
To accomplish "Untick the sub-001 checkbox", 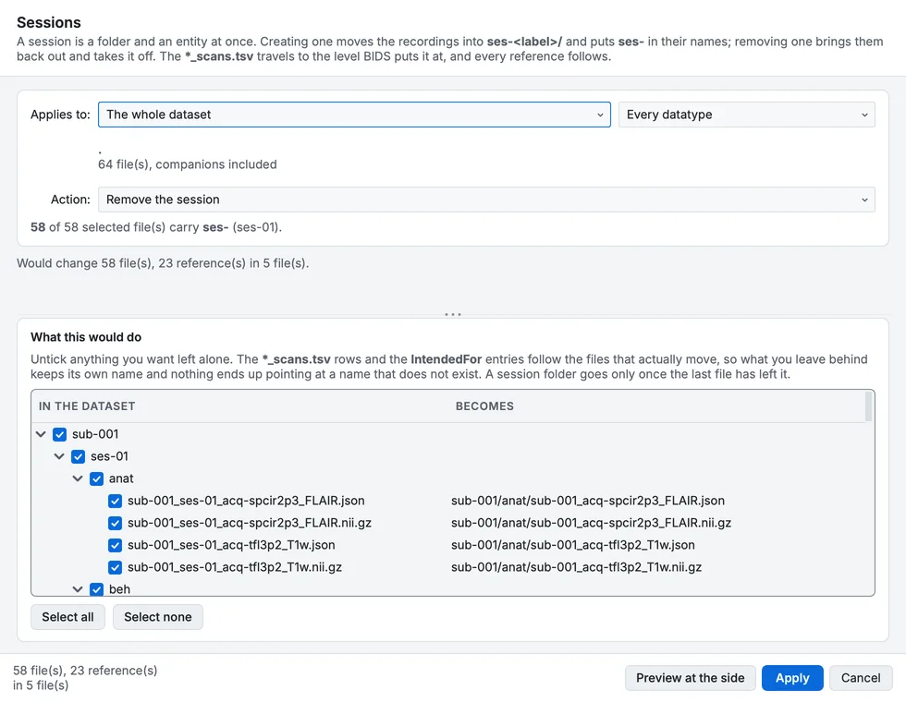I will click(59, 434).
